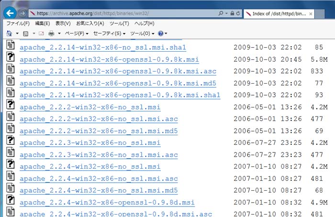This screenshot has width=335, height=217.
Task: Click unknown-file icon beside apache_2.2.4 no_ssl.msi
Action: pyautogui.click(x=10, y=164)
